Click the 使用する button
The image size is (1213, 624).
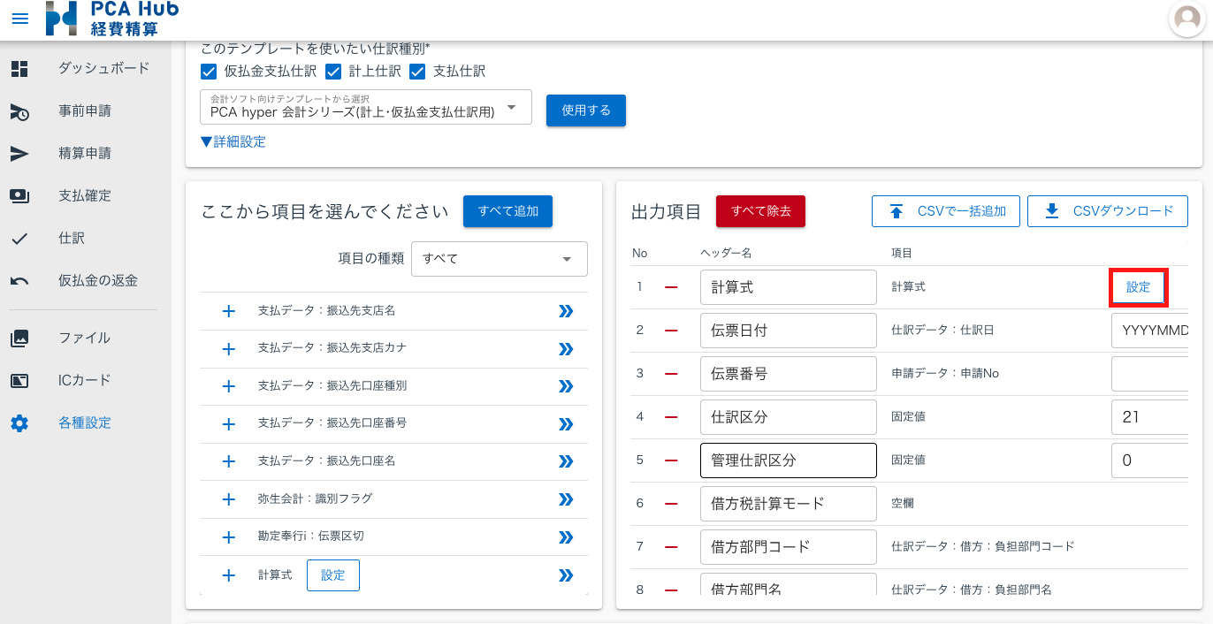586,110
